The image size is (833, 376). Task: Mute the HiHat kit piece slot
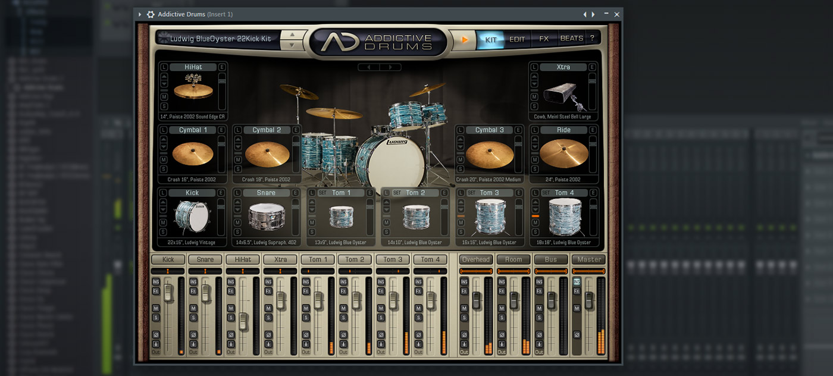coord(164,97)
